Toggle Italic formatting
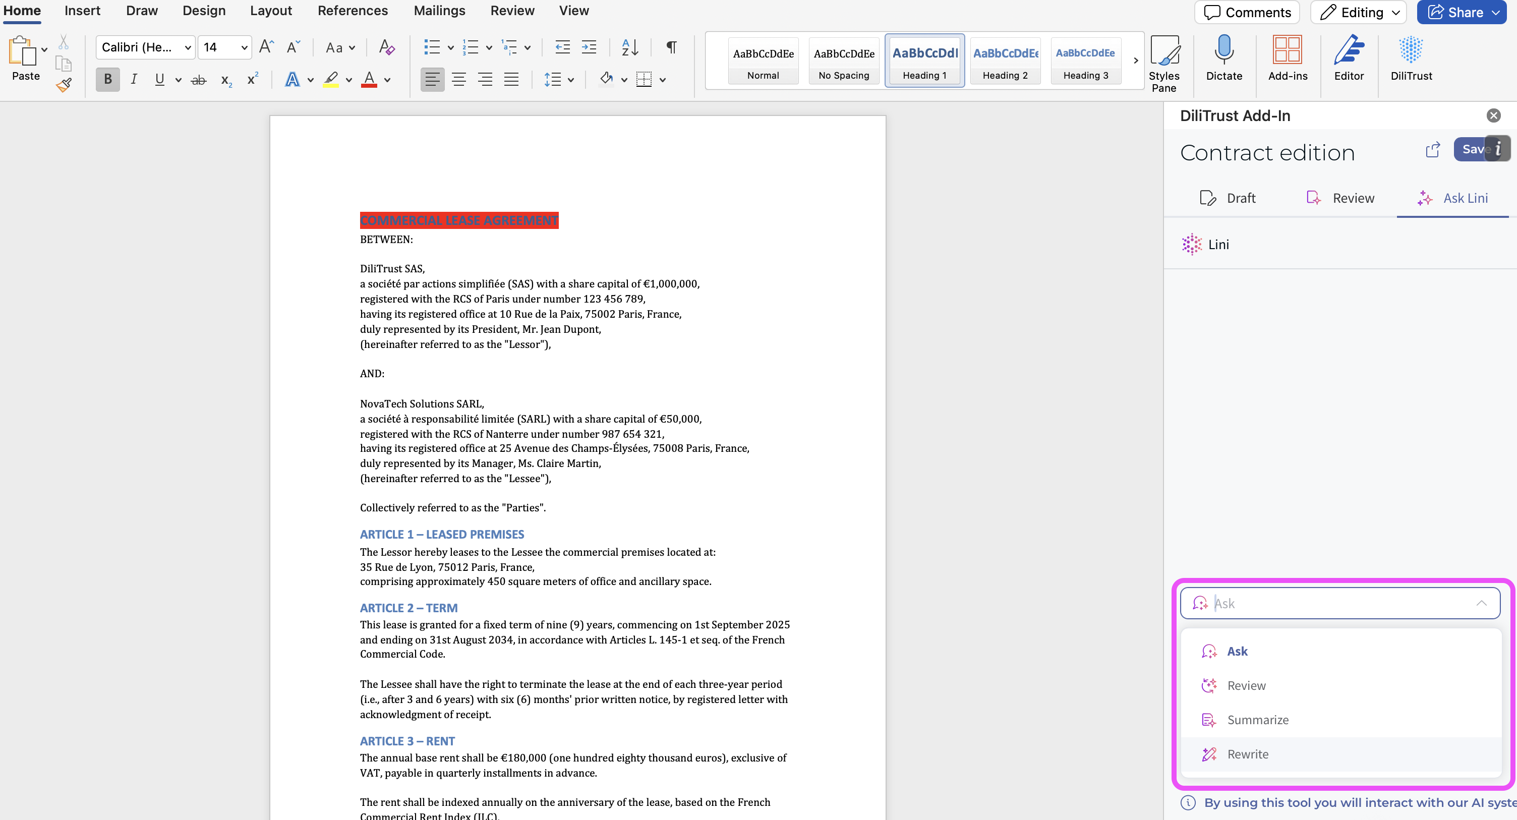The image size is (1517, 820). click(134, 80)
